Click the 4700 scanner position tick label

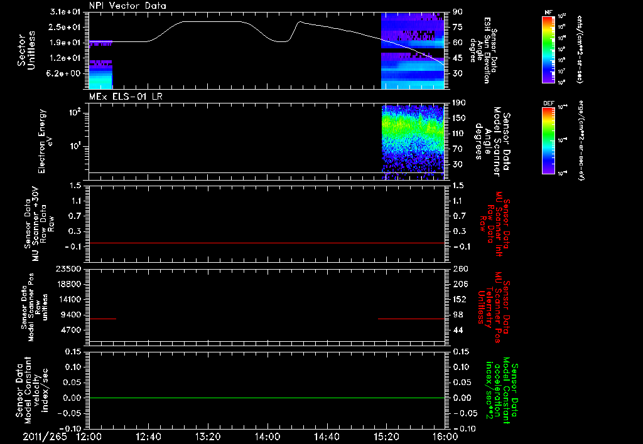[71, 330]
